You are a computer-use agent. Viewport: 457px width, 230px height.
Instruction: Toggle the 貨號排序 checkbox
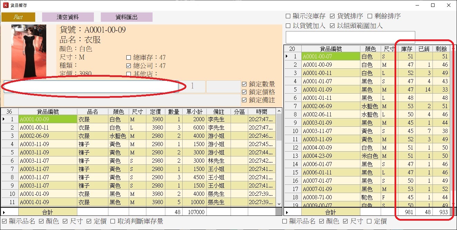pyautogui.click(x=332, y=16)
